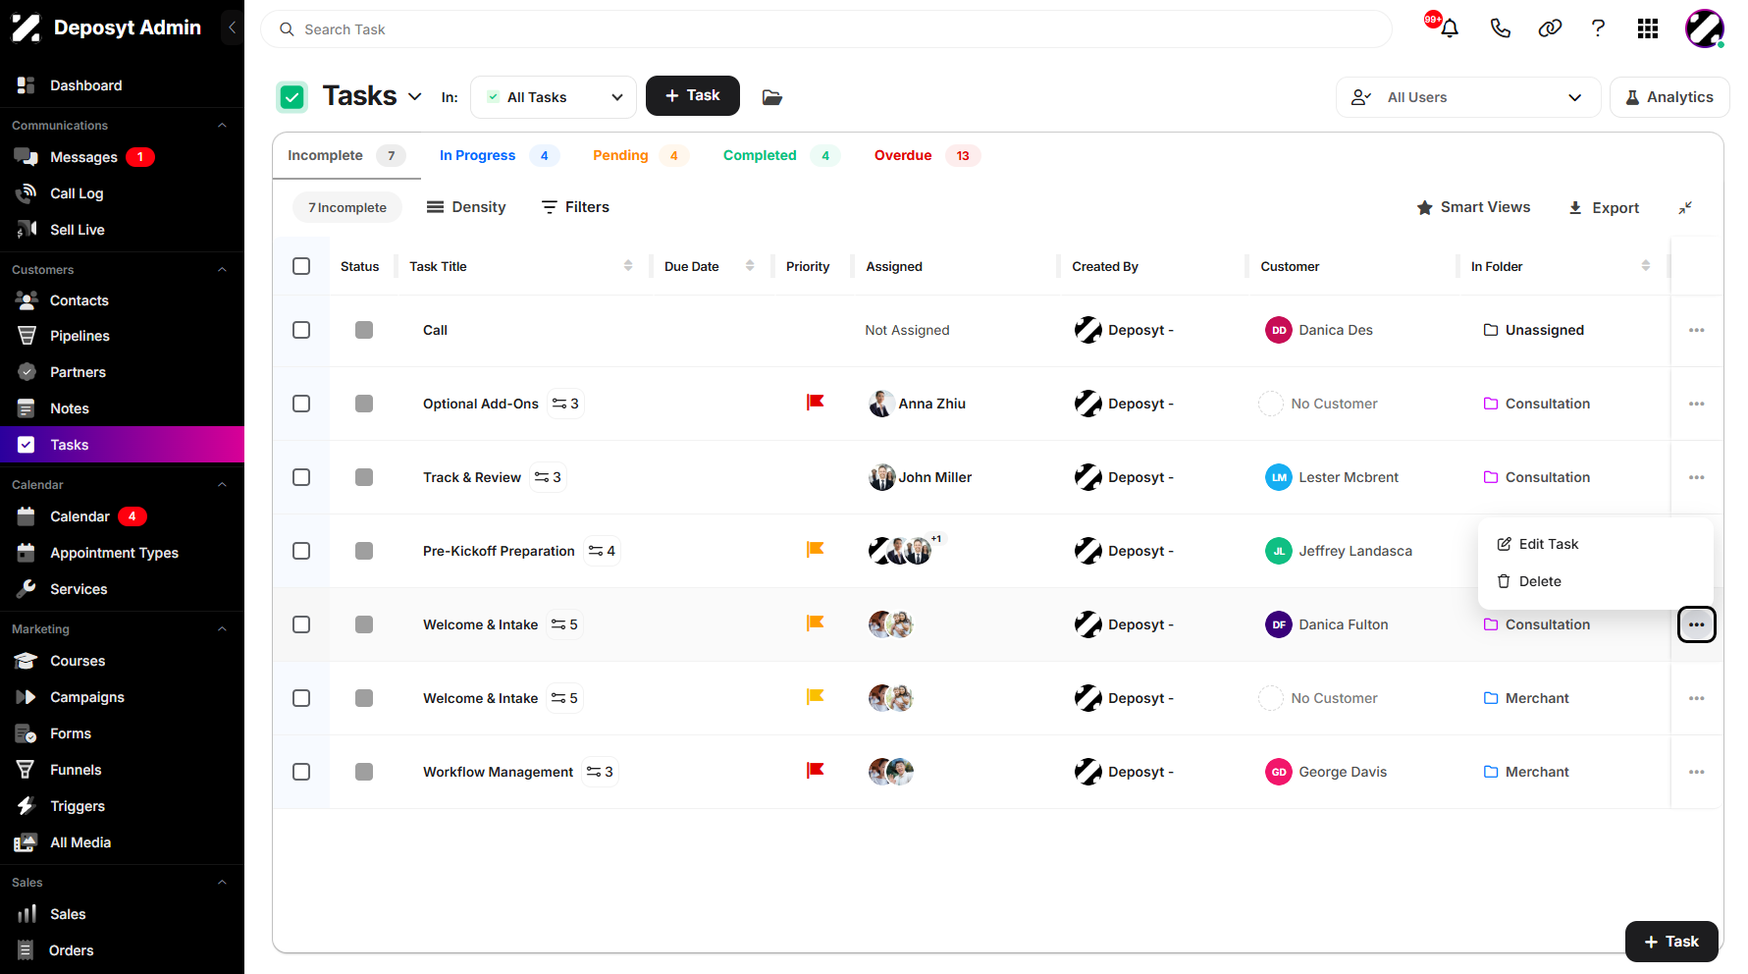Open three-dots menu for Workflow Management row

[1697, 772]
